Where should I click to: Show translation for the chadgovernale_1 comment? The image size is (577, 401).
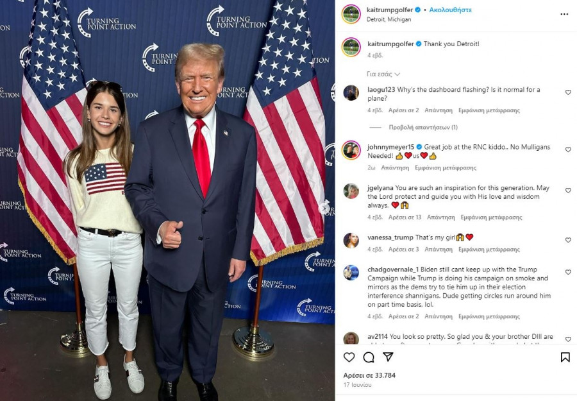pyautogui.click(x=489, y=316)
